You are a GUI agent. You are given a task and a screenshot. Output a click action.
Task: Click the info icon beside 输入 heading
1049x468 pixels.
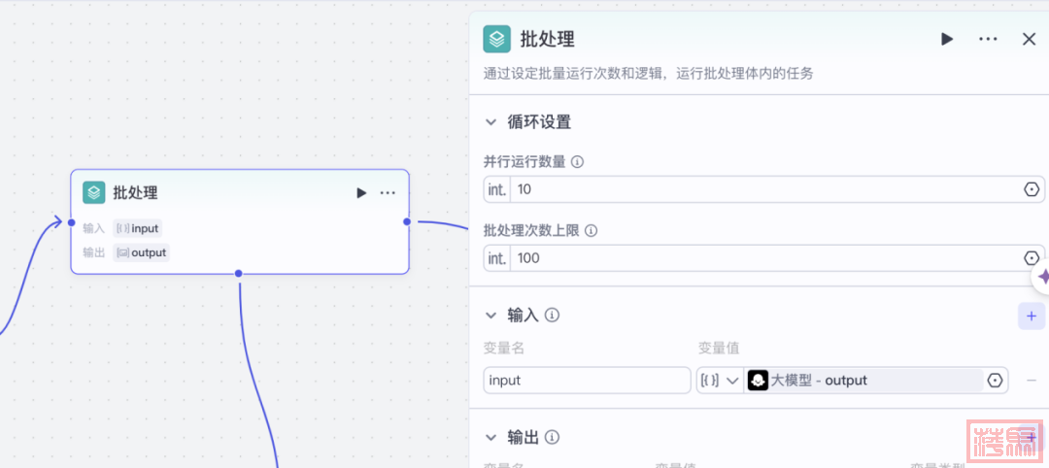pos(552,316)
